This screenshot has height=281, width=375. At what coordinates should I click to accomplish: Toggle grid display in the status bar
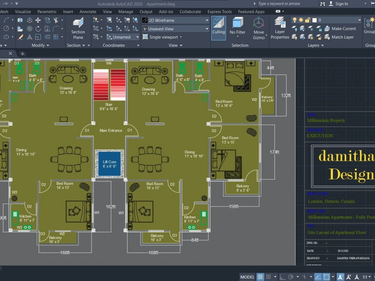pyautogui.click(x=260, y=277)
